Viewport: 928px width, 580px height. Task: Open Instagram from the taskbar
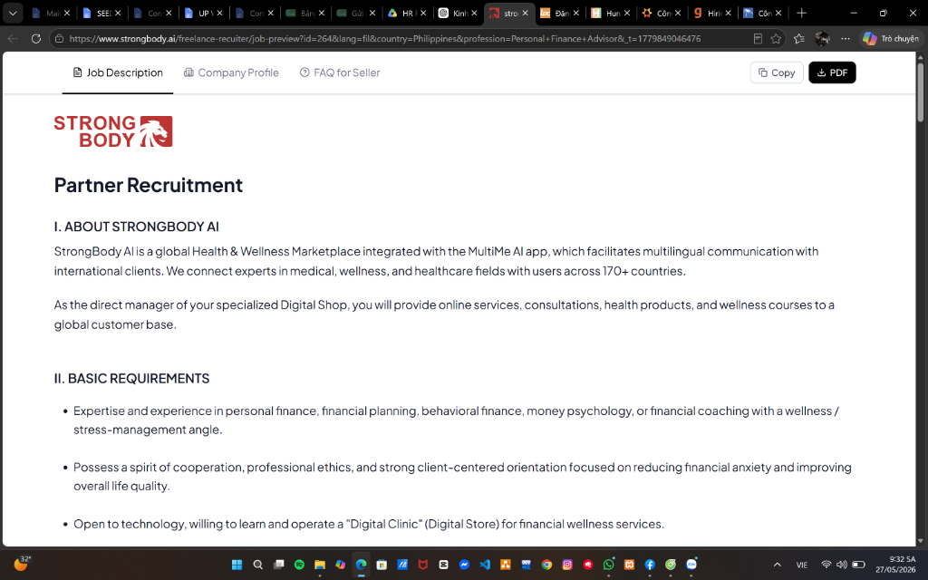tap(567, 565)
